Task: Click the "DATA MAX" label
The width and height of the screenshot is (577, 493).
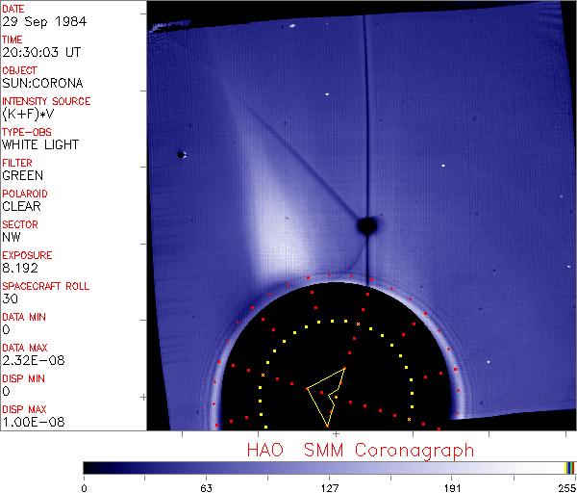Action: pos(25,348)
